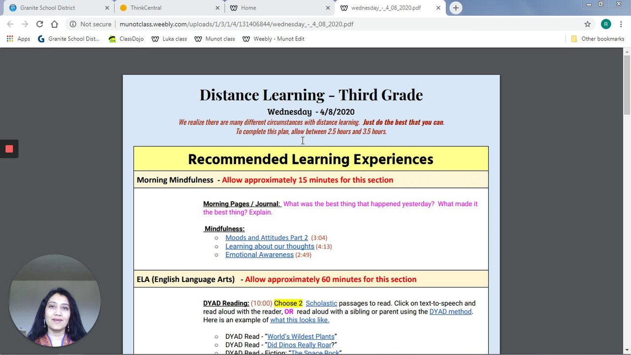Viewport: 631px width, 355px height.
Task: Open the DYAD method link
Action: (450, 312)
